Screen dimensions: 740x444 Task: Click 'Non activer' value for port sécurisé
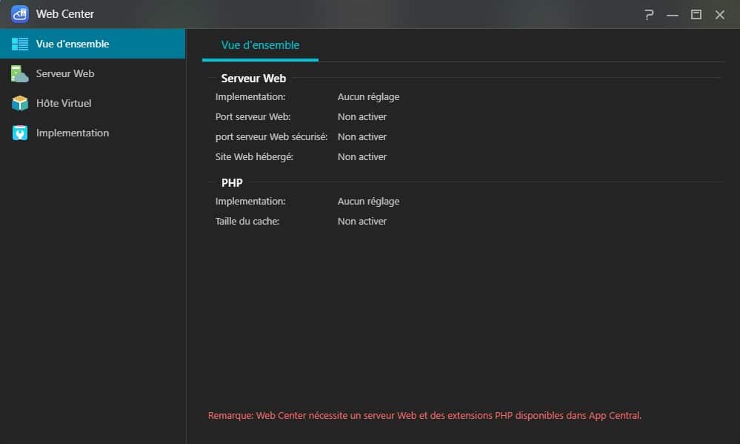tap(362, 136)
